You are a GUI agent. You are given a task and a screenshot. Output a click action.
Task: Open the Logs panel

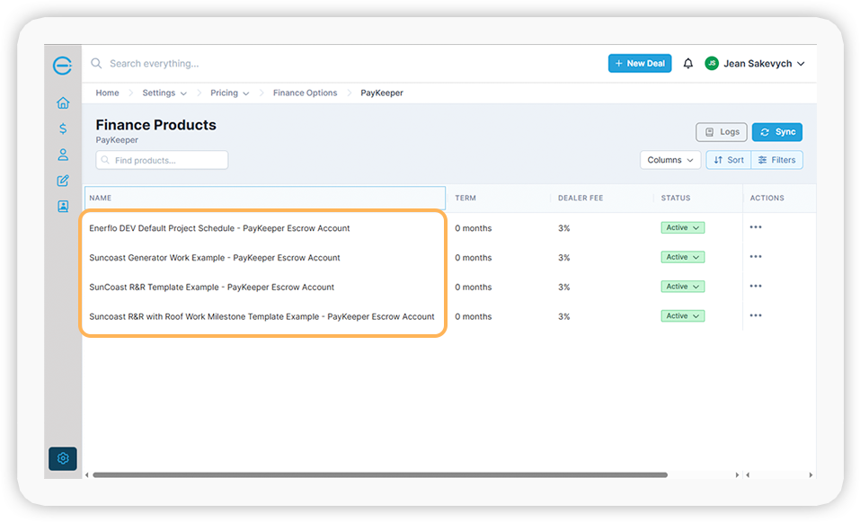coord(721,131)
